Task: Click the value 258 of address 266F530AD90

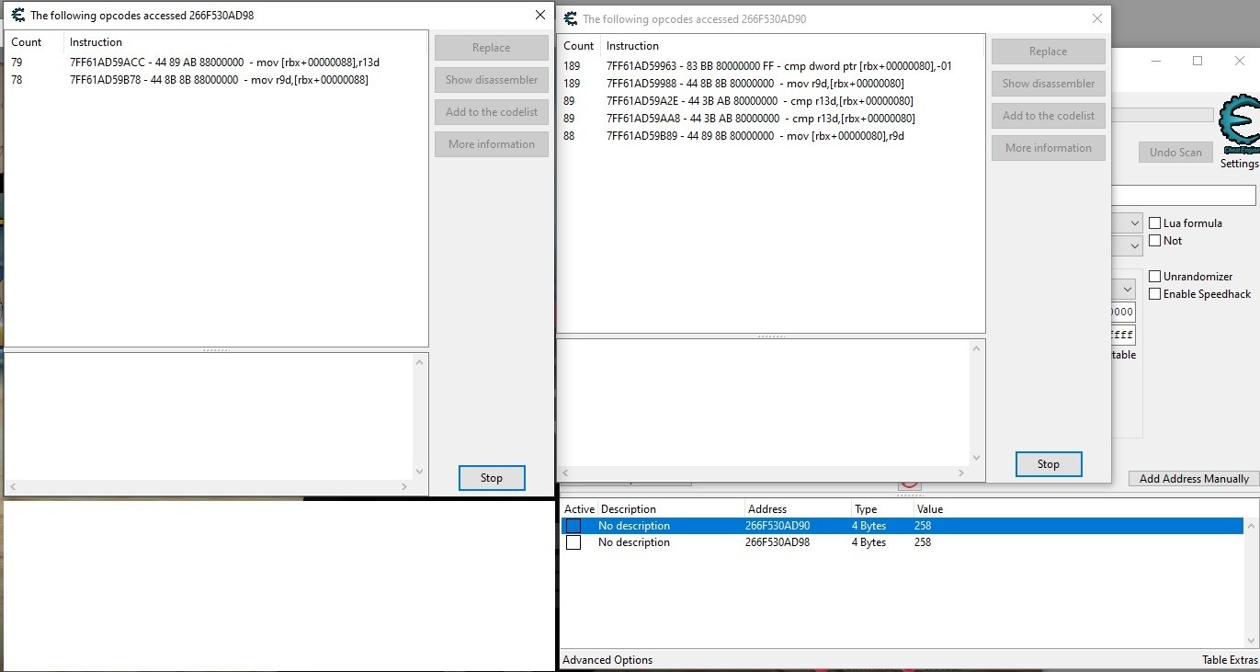Action: [x=923, y=526]
